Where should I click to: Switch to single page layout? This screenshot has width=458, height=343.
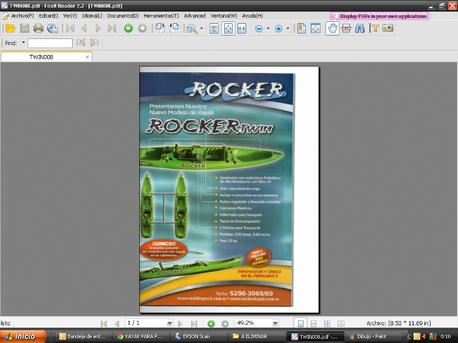pos(300,323)
